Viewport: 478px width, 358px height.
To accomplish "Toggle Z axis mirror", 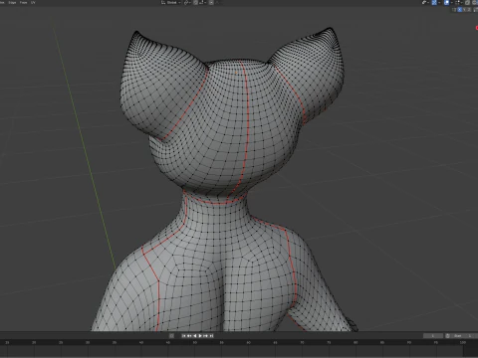I will (469, 9).
